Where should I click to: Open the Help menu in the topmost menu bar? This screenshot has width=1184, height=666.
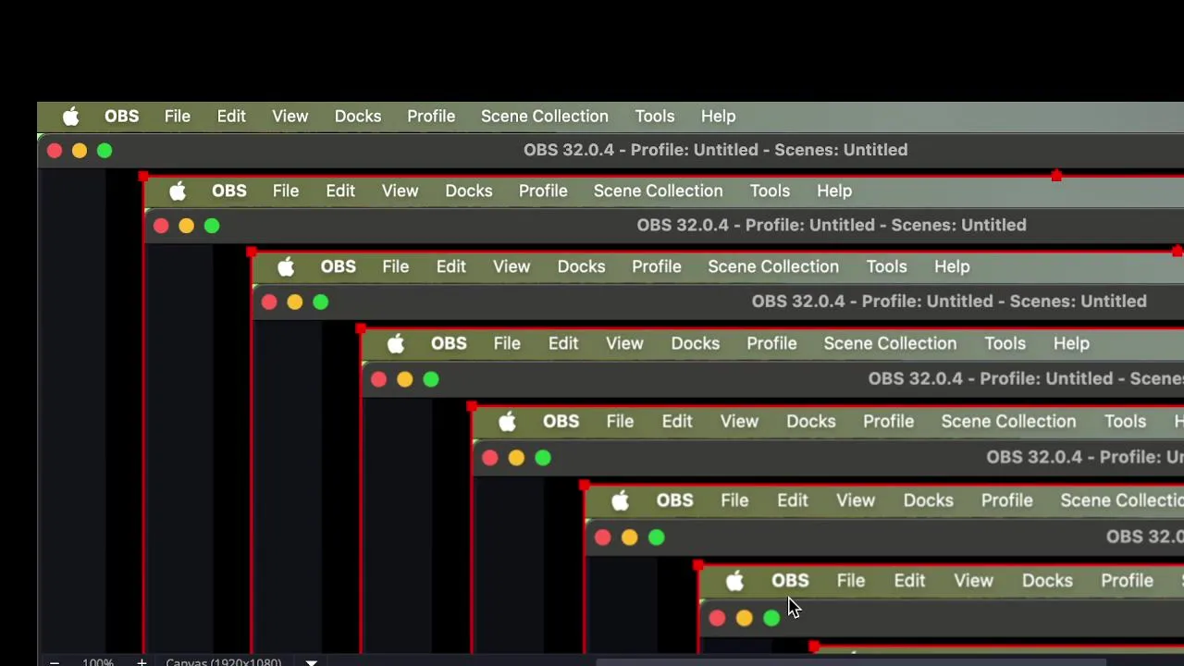[719, 117]
